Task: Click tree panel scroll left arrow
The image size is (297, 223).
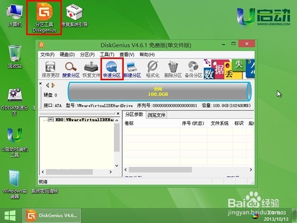Action: pos(43,172)
